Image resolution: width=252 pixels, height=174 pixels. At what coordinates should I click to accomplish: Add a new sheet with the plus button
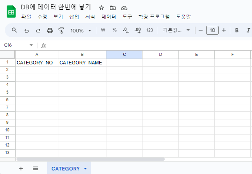[x=21, y=169]
